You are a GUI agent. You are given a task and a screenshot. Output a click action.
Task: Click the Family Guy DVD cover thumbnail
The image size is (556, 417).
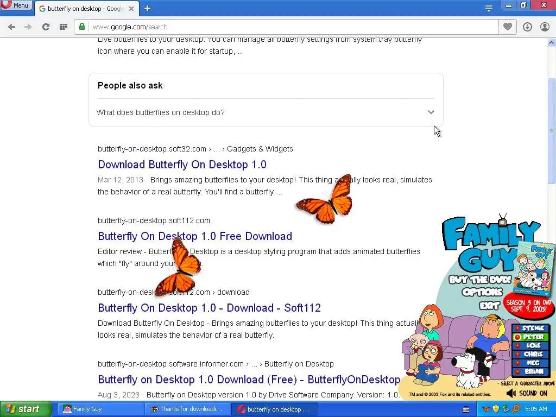(x=533, y=269)
